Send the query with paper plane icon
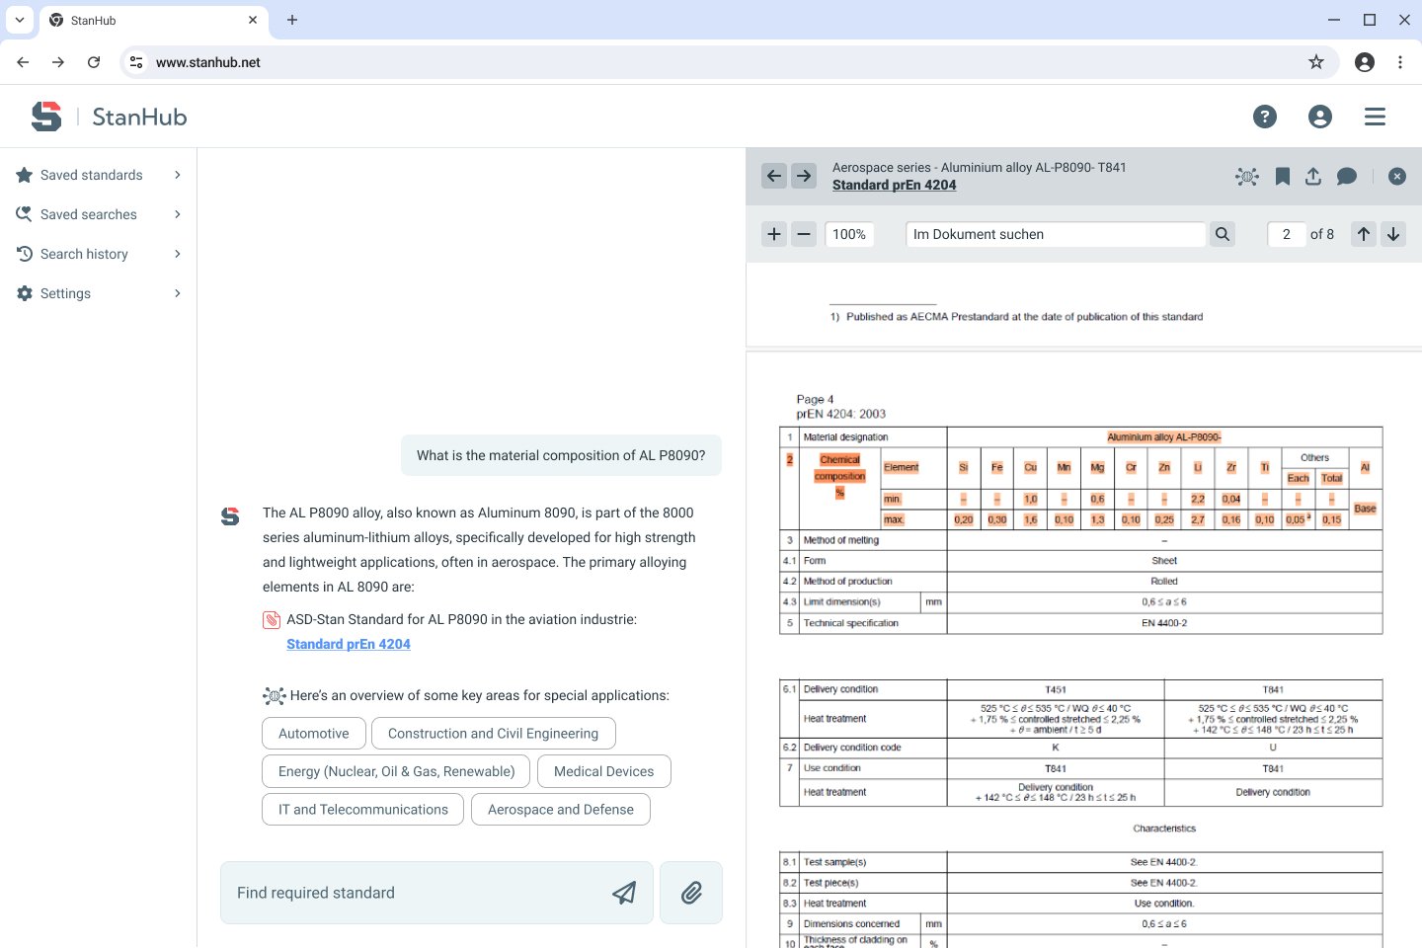1422x948 pixels. click(x=624, y=893)
